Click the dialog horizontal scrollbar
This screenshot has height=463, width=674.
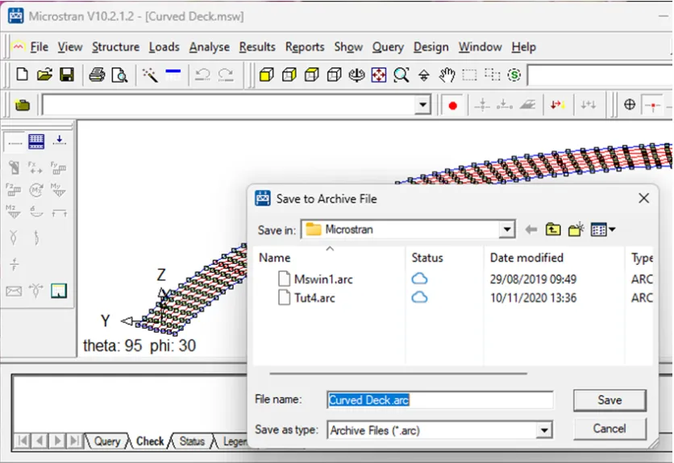(x=398, y=374)
